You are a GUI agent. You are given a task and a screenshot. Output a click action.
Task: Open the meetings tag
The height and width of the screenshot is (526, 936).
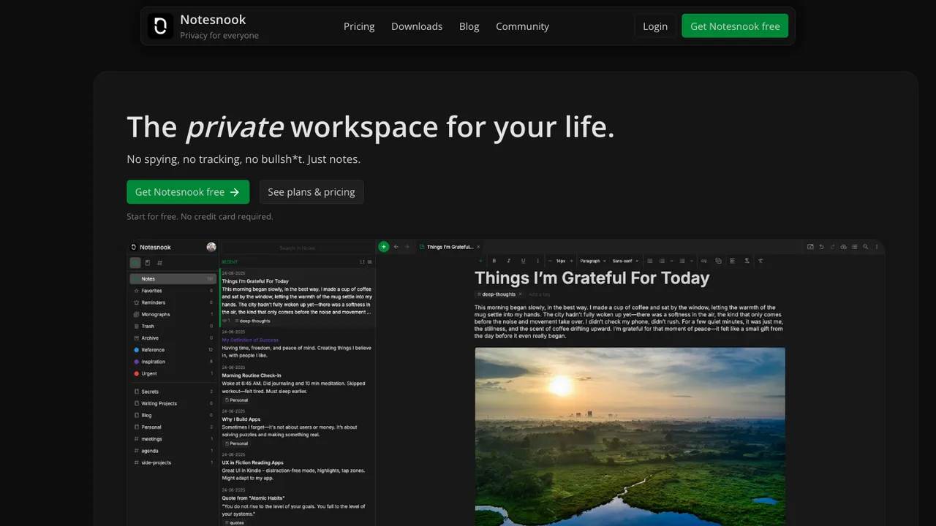[173, 439]
